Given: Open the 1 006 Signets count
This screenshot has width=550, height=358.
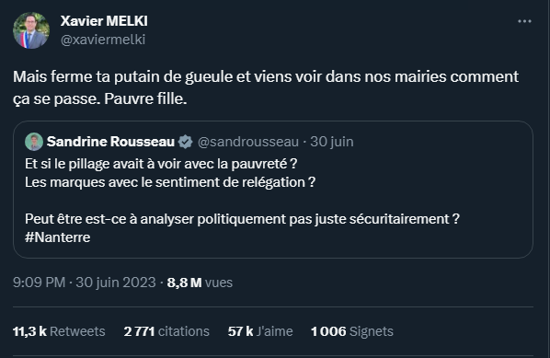Looking at the screenshot, I should point(352,331).
